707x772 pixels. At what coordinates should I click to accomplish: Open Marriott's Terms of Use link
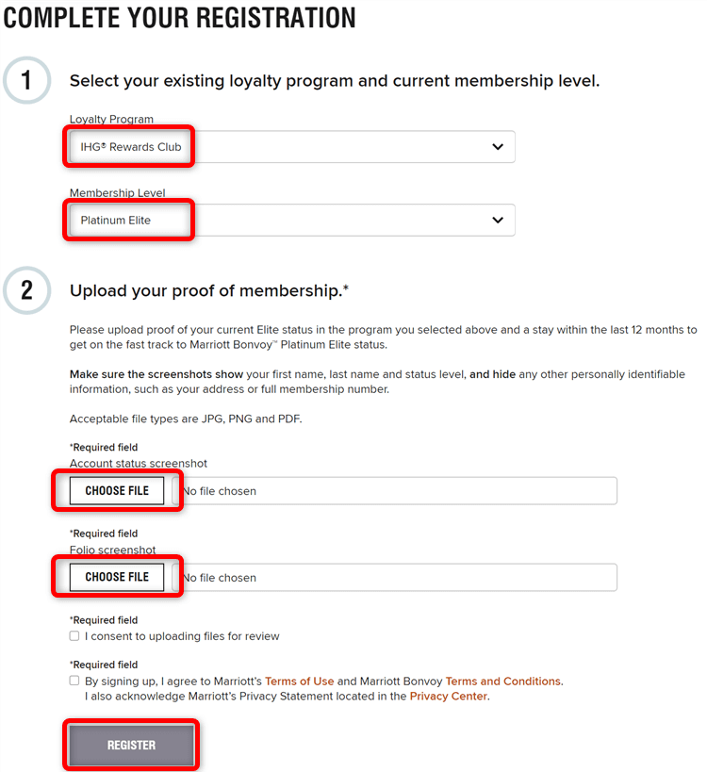click(x=299, y=681)
